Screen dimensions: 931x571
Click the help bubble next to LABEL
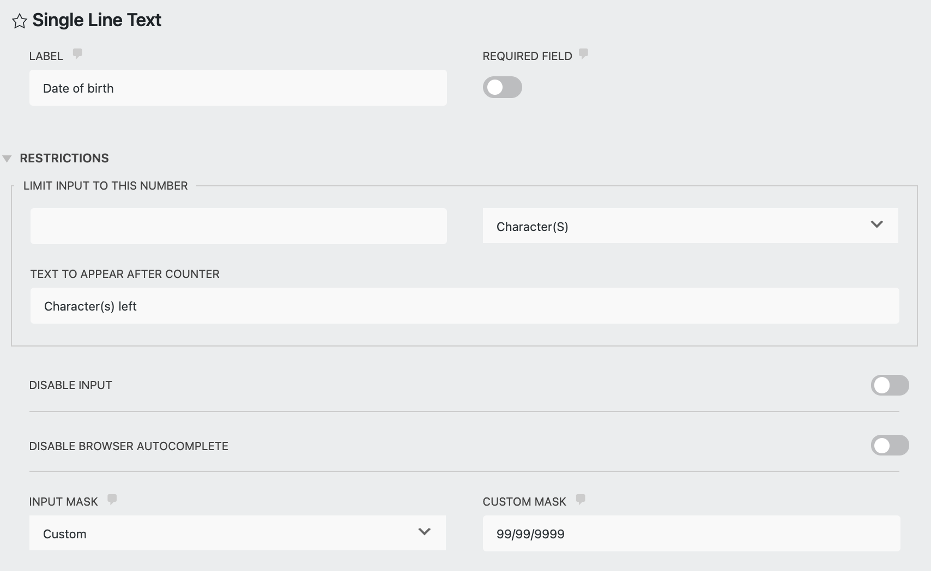77,53
